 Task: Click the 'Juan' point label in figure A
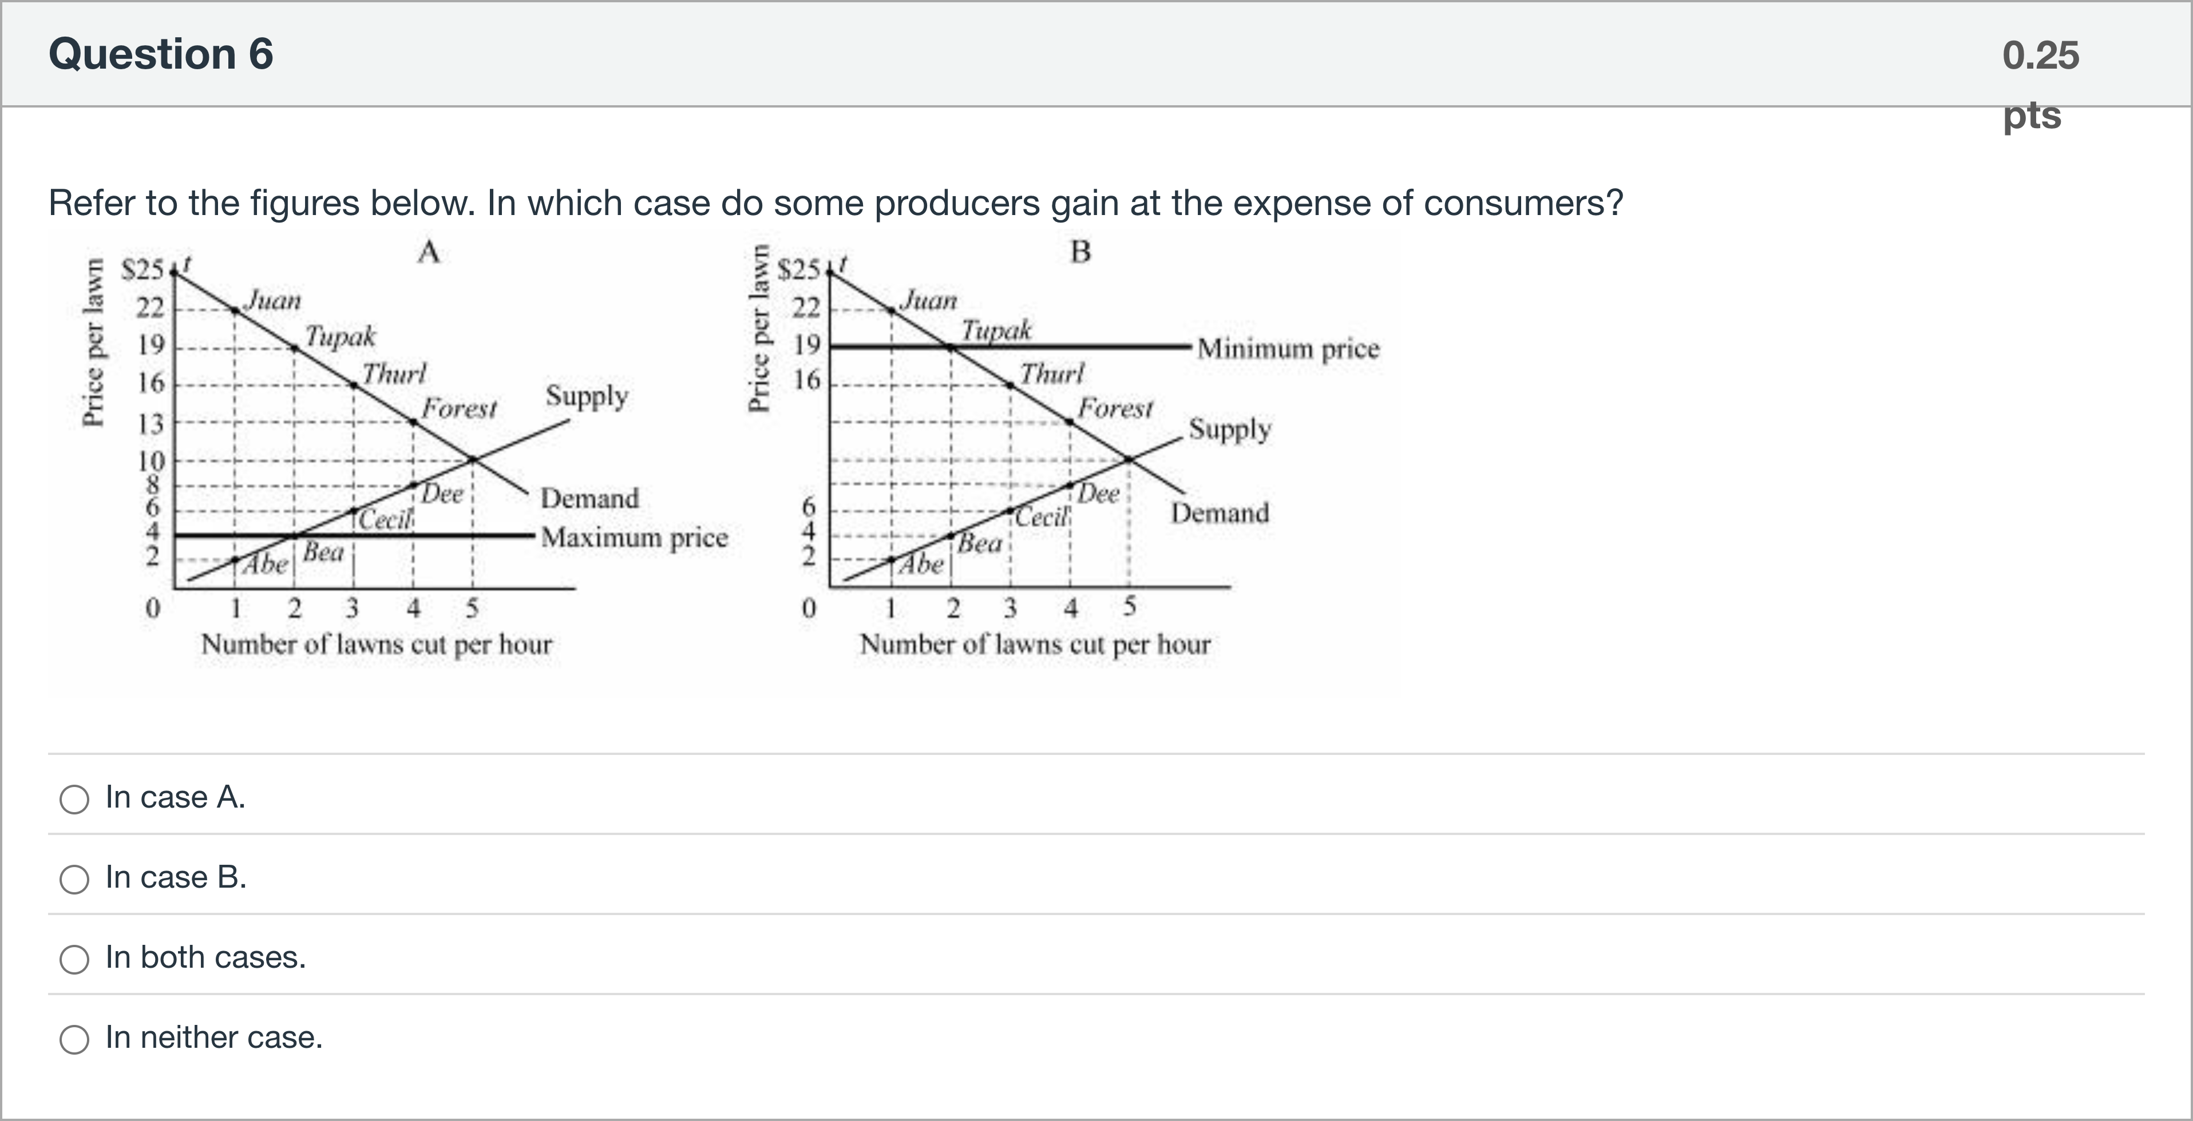pyautogui.click(x=274, y=300)
